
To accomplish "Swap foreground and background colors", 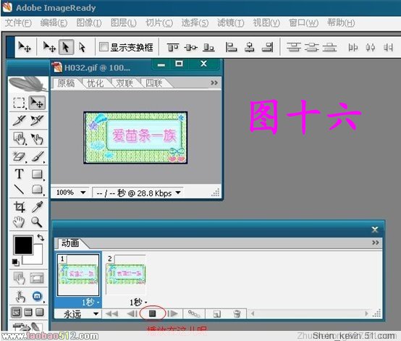I will click(x=41, y=237).
